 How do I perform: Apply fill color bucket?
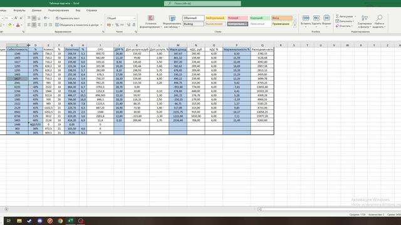coord(10,25)
